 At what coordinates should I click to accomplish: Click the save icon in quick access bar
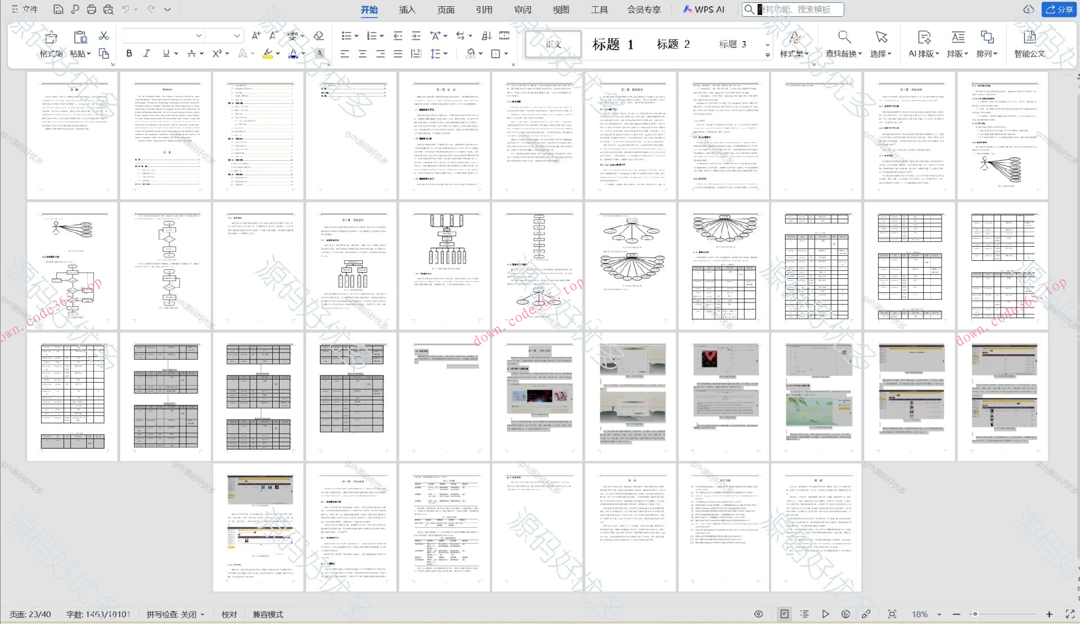click(58, 10)
